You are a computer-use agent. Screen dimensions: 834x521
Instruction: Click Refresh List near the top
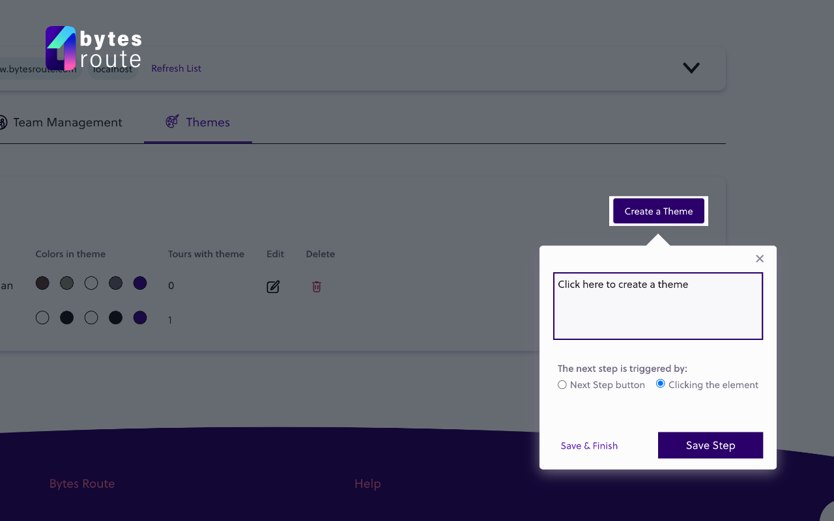point(176,68)
